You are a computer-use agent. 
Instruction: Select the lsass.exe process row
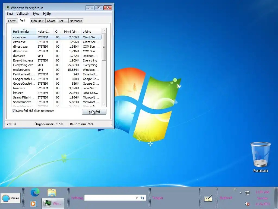pos(56,88)
